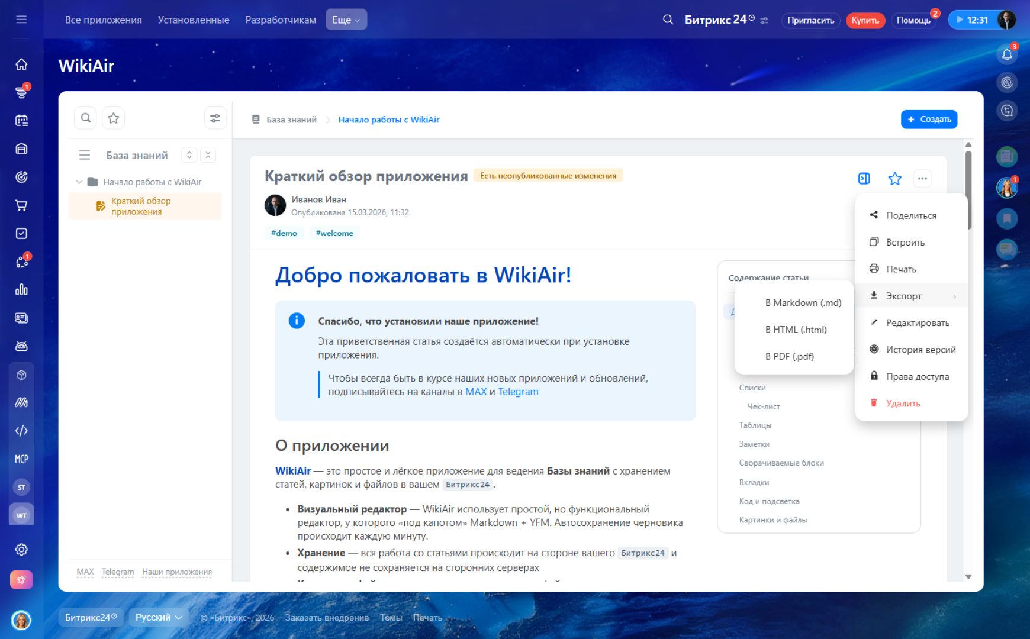Click the red 'Купить' button

tap(865, 20)
